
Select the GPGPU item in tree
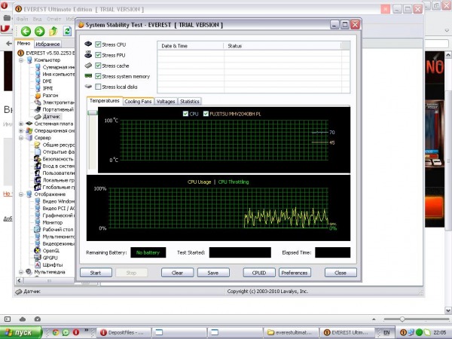point(50,258)
